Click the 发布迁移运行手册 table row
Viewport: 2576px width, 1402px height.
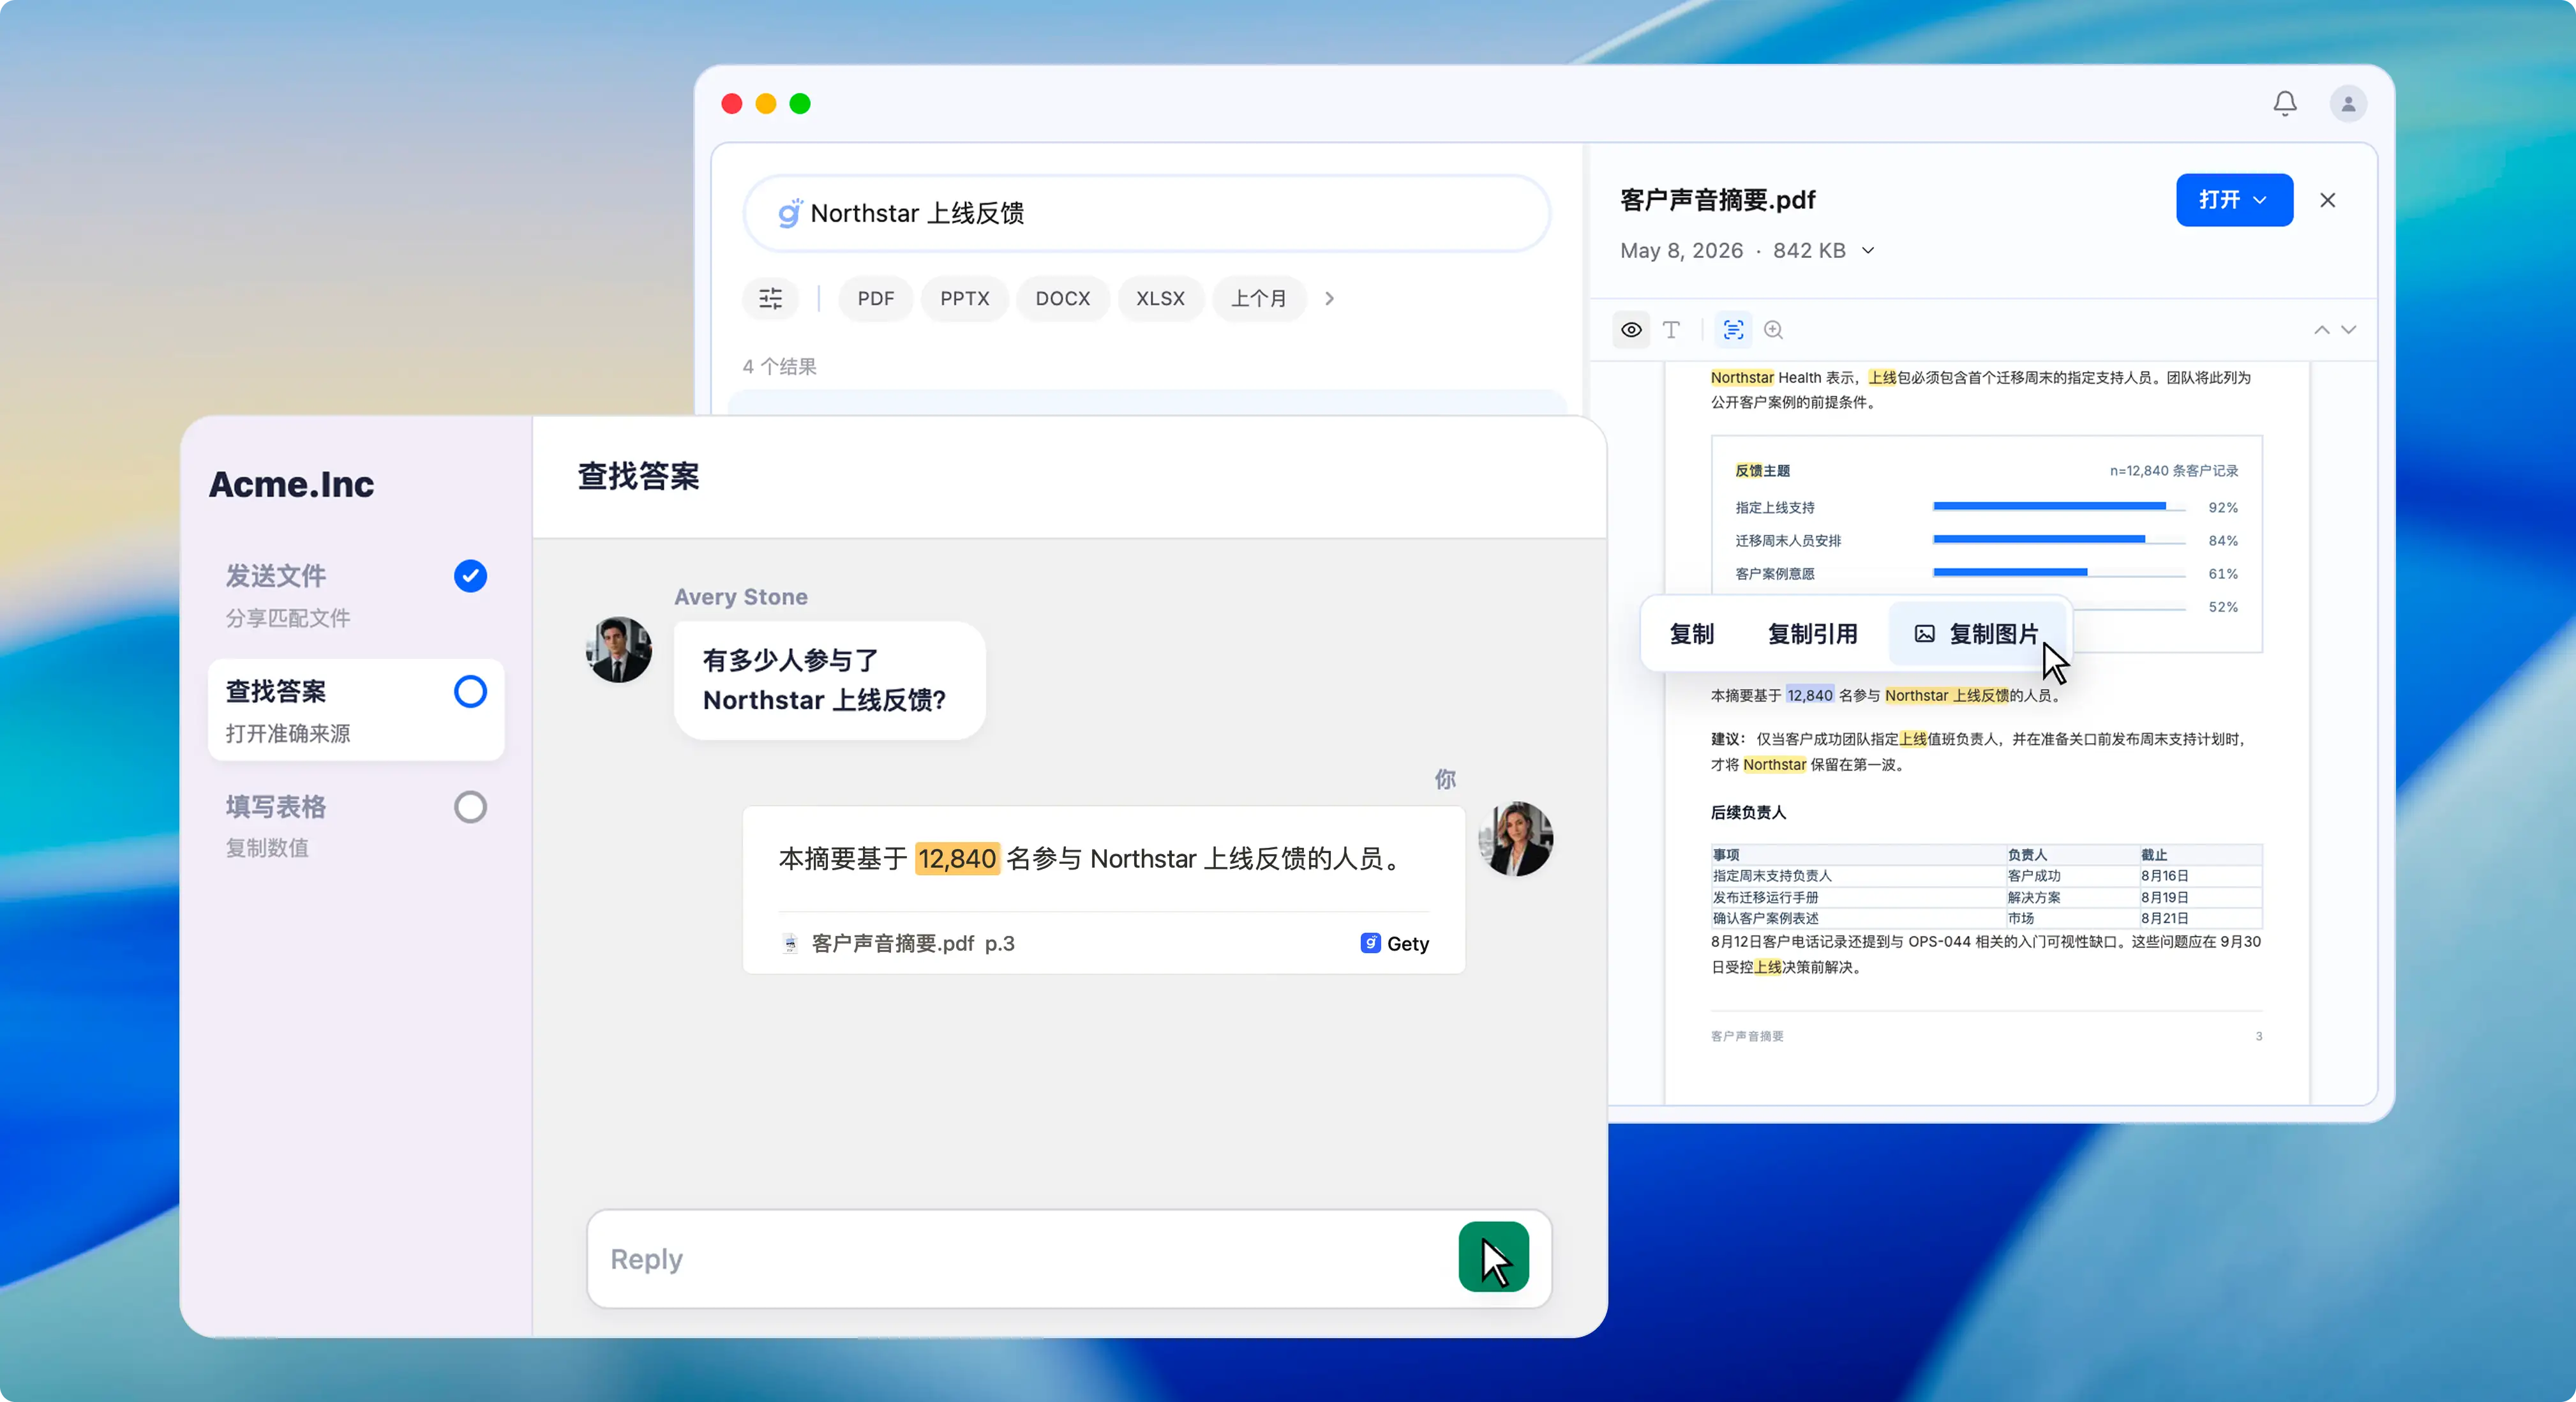click(1986, 897)
